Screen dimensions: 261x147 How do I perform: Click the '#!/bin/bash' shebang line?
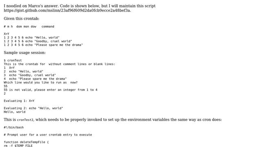click(x=13, y=127)
